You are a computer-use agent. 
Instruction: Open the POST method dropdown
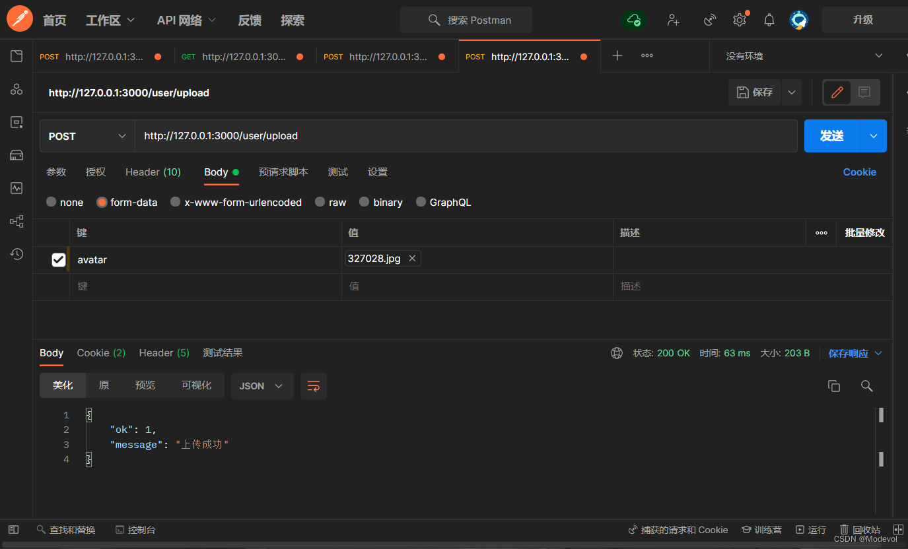87,136
